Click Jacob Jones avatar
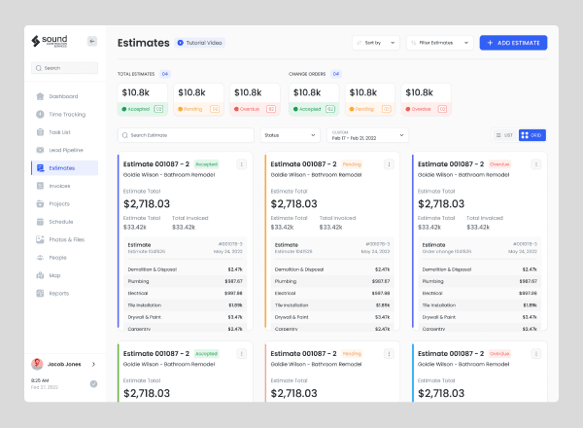 pyautogui.click(x=37, y=364)
